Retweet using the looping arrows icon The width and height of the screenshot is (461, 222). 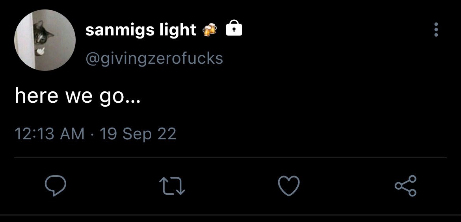tap(172, 185)
